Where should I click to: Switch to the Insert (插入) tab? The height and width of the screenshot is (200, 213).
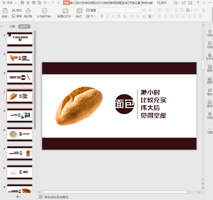pyautogui.click(x=72, y=3)
